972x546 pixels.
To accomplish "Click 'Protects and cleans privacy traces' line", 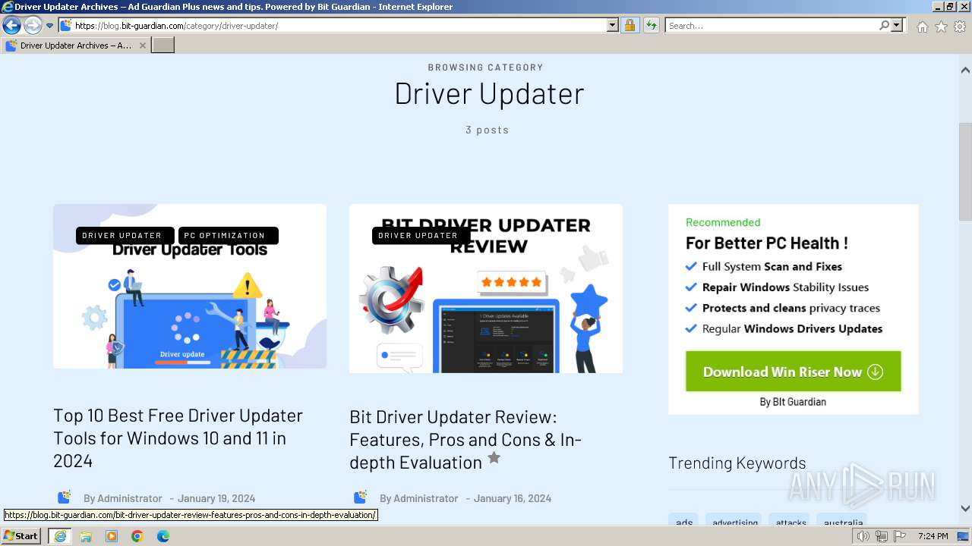I will pos(791,308).
